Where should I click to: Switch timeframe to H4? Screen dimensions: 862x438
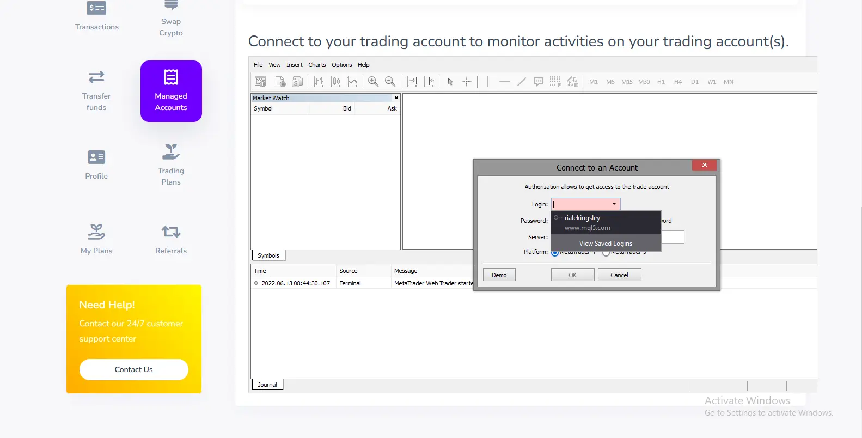pos(678,82)
